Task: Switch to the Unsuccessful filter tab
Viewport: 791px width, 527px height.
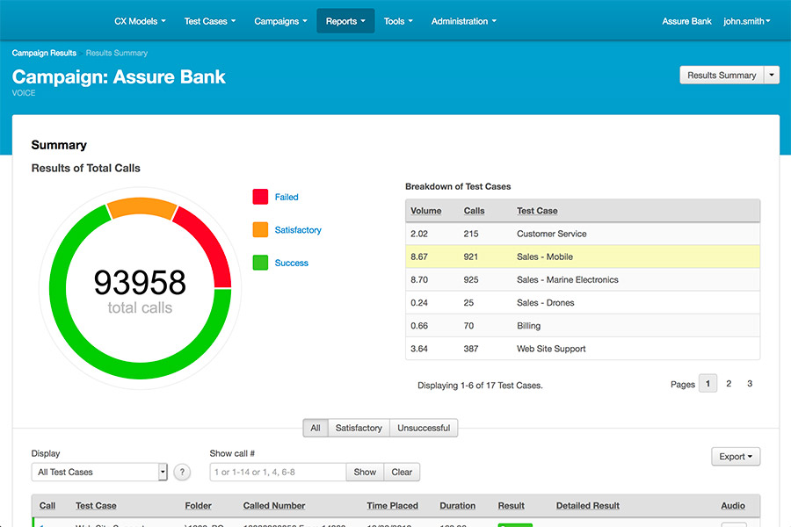Action: tap(424, 429)
